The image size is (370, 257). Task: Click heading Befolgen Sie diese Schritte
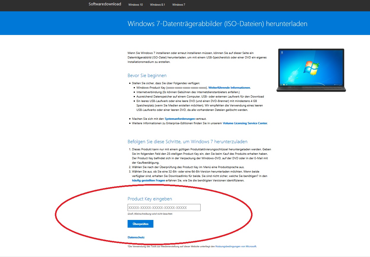188,142
